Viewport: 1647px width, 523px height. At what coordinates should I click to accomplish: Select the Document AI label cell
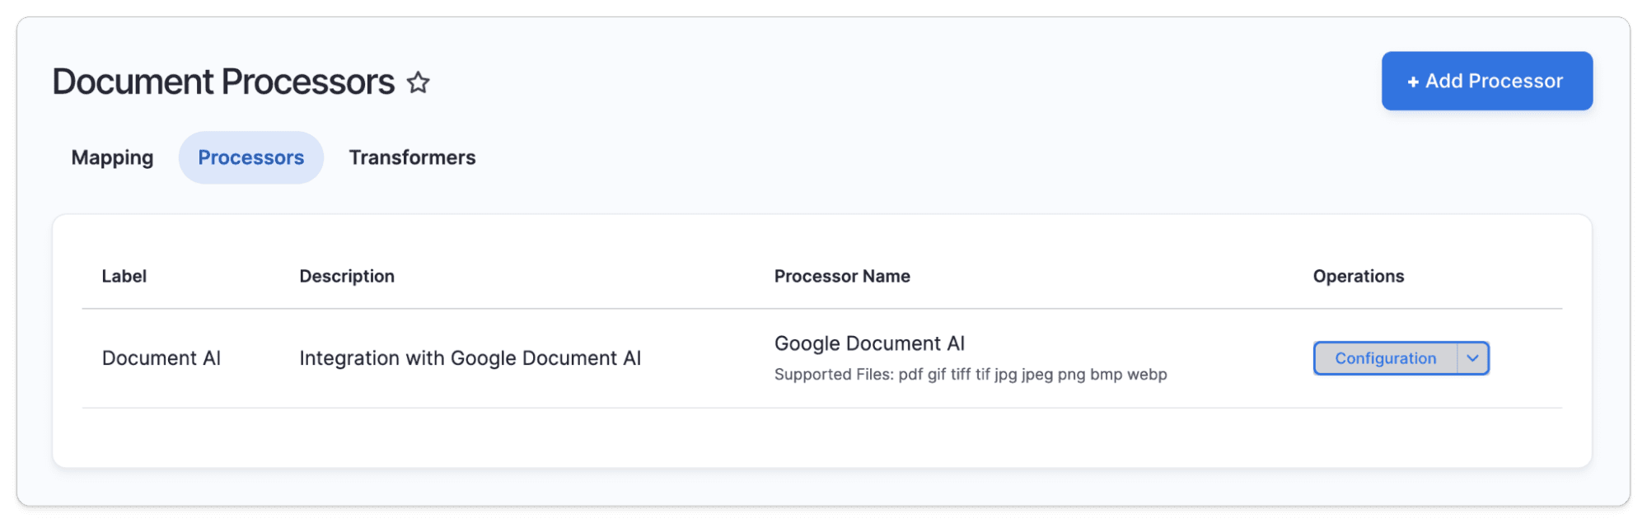pos(161,358)
